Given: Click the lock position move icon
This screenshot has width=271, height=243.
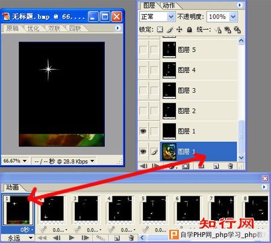Looking at the screenshot, I should (179, 30).
